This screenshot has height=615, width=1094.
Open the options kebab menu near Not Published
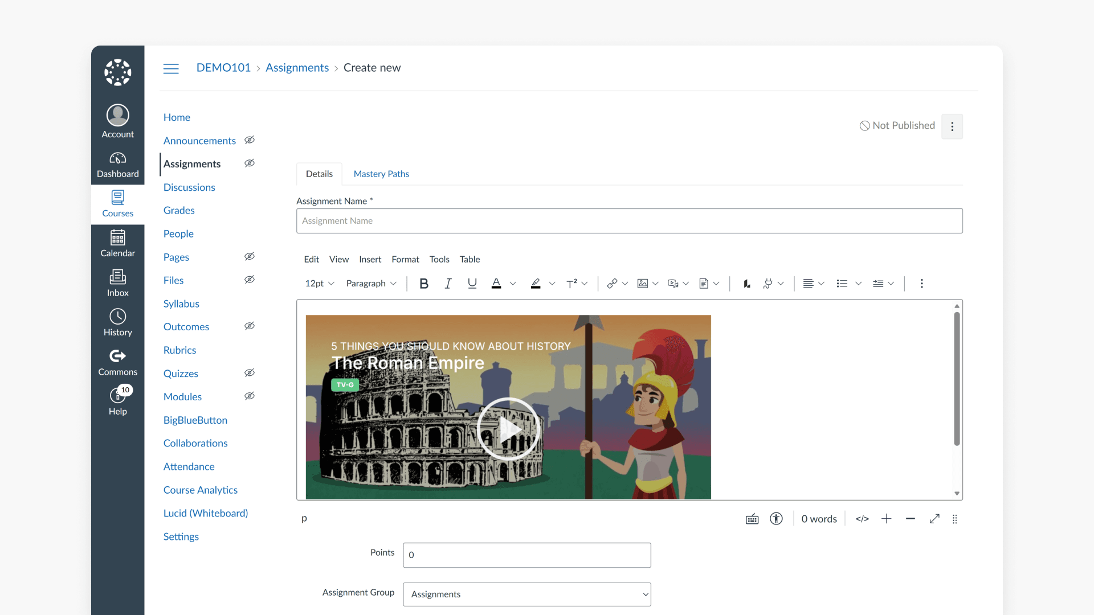tap(952, 126)
